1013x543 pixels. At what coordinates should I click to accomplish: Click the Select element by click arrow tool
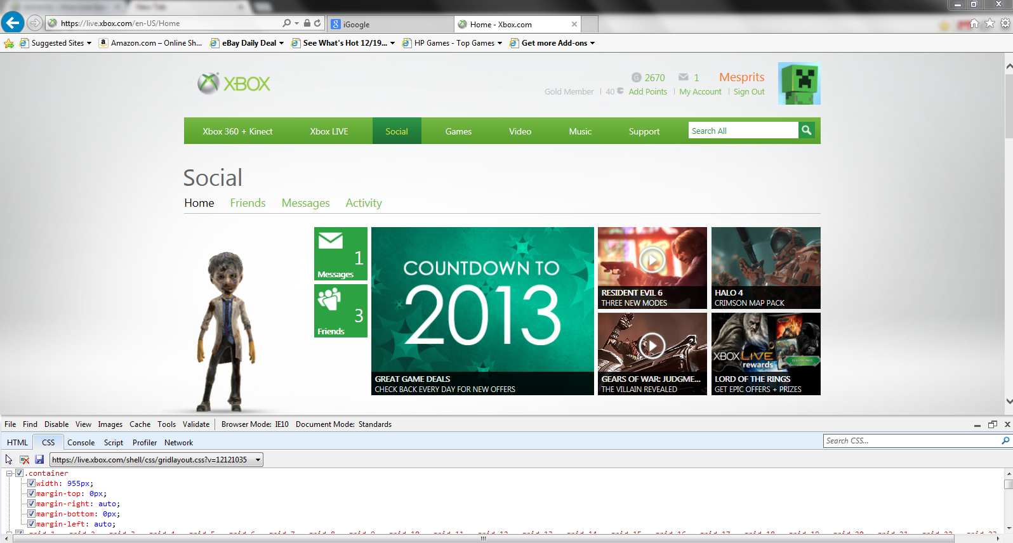click(x=9, y=459)
